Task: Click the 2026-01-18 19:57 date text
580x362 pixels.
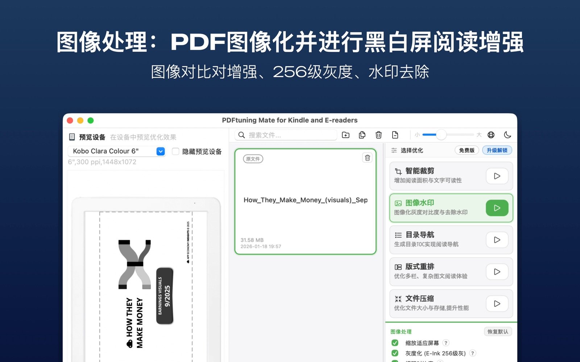Action: [261, 247]
